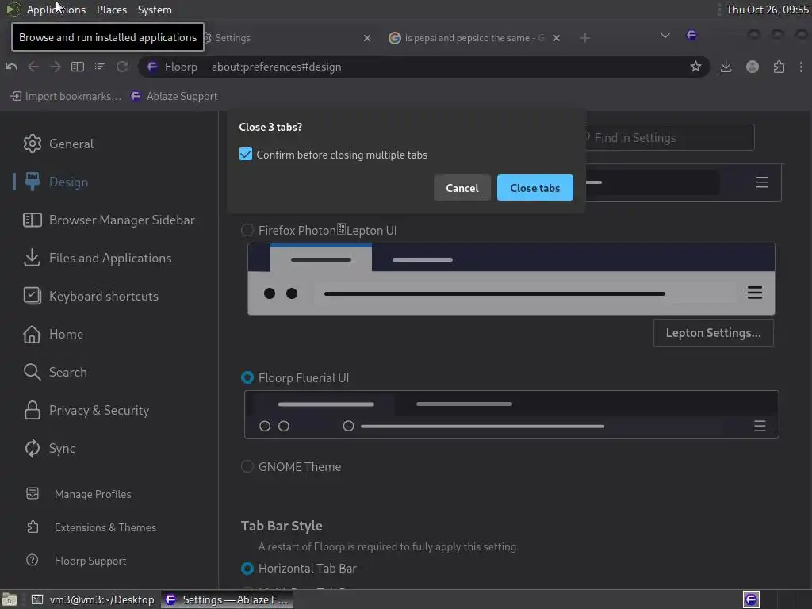Image resolution: width=812 pixels, height=609 pixels.
Task: Confirm with the Close tabs button
Action: click(535, 188)
